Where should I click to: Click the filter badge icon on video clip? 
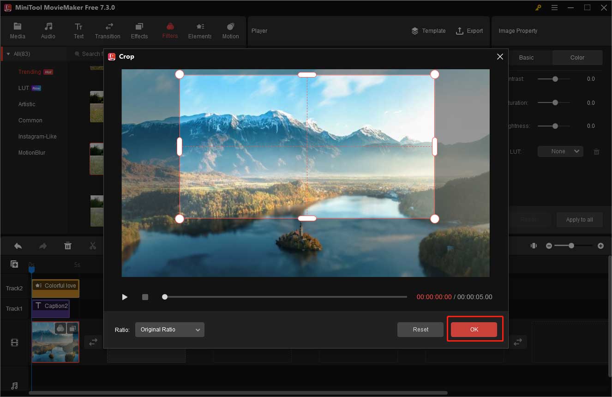tap(60, 328)
